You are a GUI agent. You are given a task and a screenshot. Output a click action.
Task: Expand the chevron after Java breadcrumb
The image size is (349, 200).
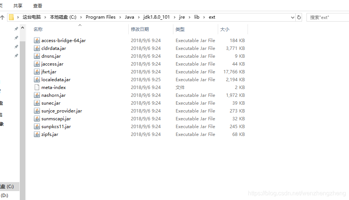click(139, 17)
